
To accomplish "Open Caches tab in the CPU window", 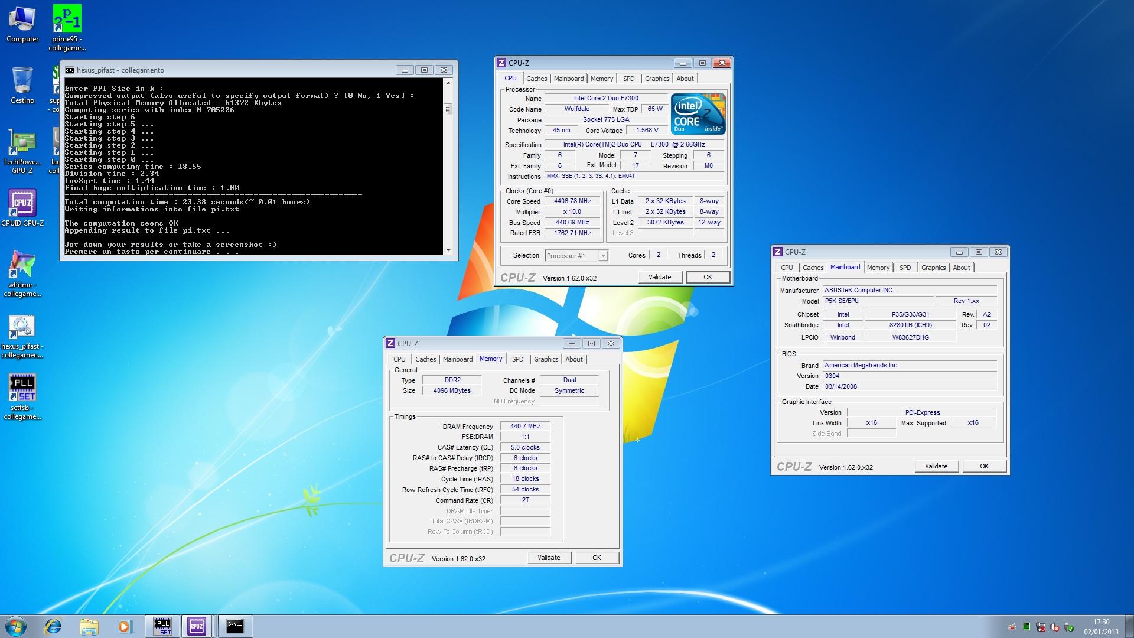I will coord(537,79).
